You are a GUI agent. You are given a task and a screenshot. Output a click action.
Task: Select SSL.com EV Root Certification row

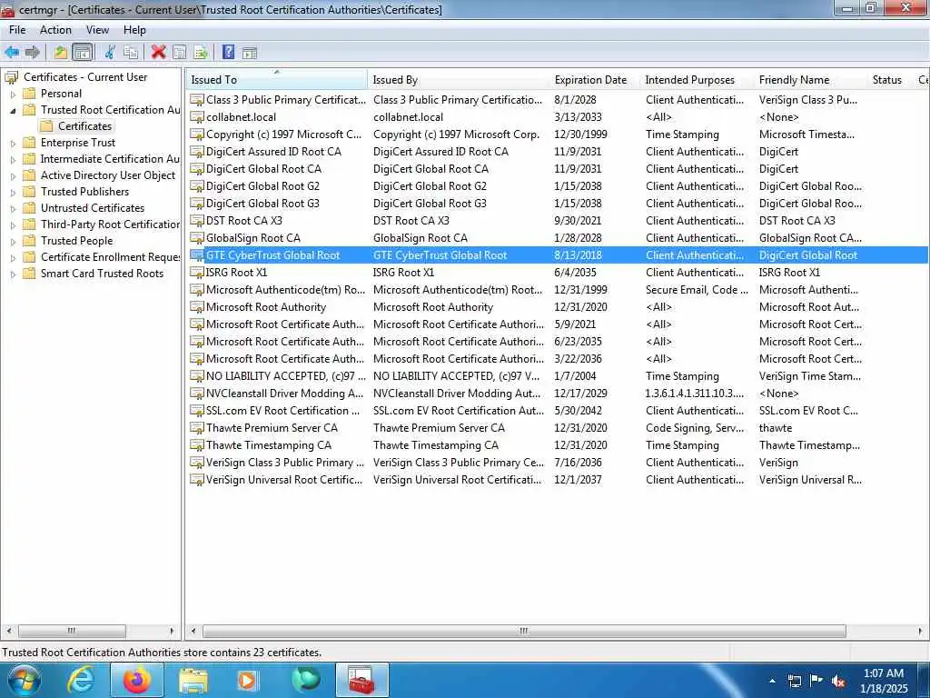(558, 411)
